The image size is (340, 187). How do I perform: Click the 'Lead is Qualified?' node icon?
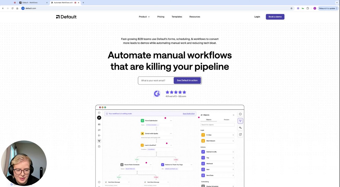coord(142,145)
